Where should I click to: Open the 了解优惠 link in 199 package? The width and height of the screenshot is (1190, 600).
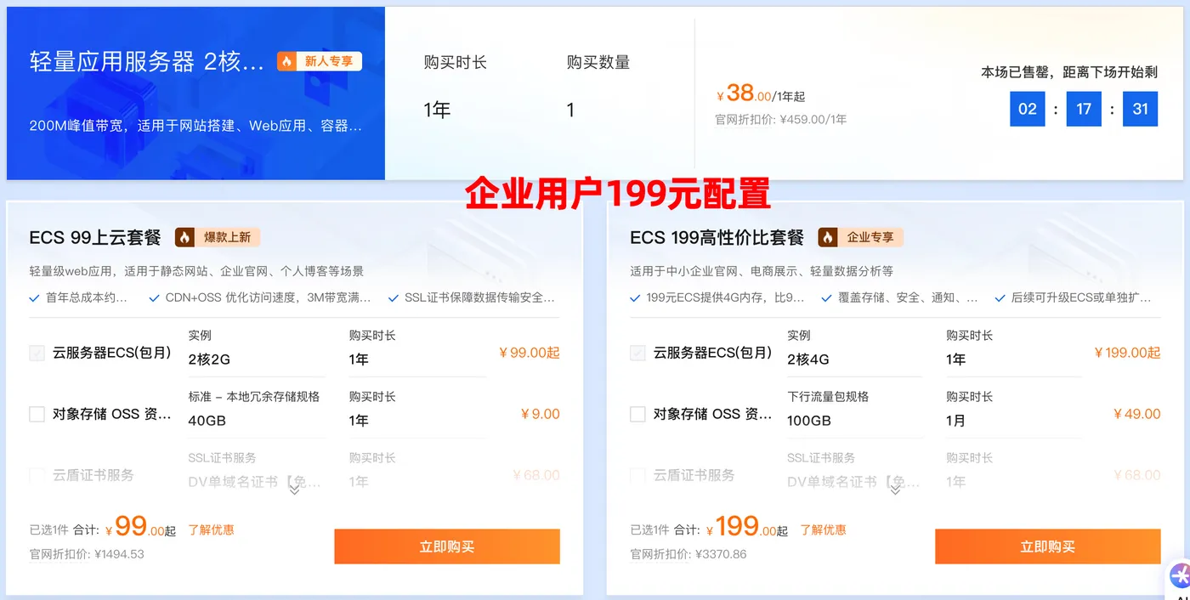coord(822,529)
